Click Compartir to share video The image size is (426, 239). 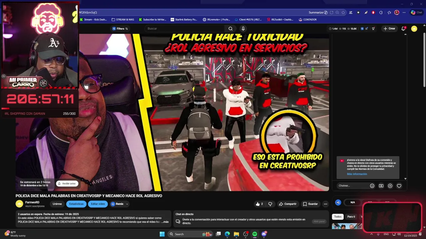click(x=288, y=204)
